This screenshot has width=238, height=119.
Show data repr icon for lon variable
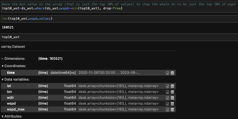[172, 92]
